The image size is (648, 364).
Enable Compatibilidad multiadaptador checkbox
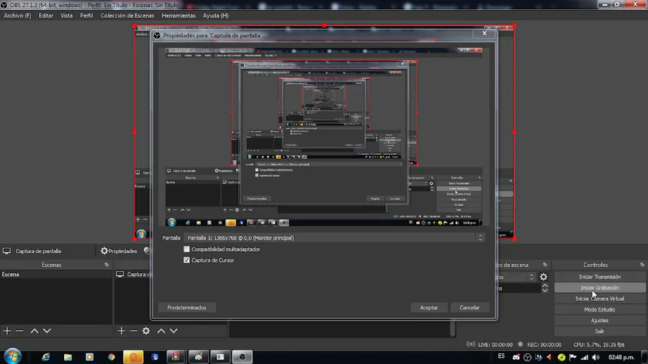tap(186, 250)
